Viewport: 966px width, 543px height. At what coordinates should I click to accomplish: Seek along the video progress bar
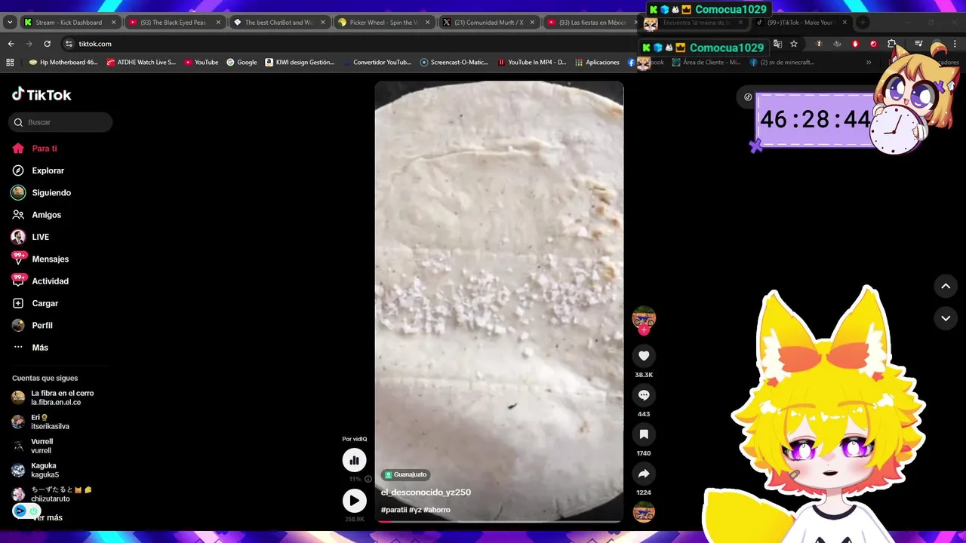(x=499, y=521)
